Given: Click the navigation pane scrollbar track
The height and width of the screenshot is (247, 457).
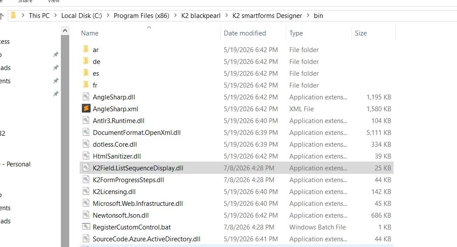Looking at the screenshot, I should coord(65,140).
